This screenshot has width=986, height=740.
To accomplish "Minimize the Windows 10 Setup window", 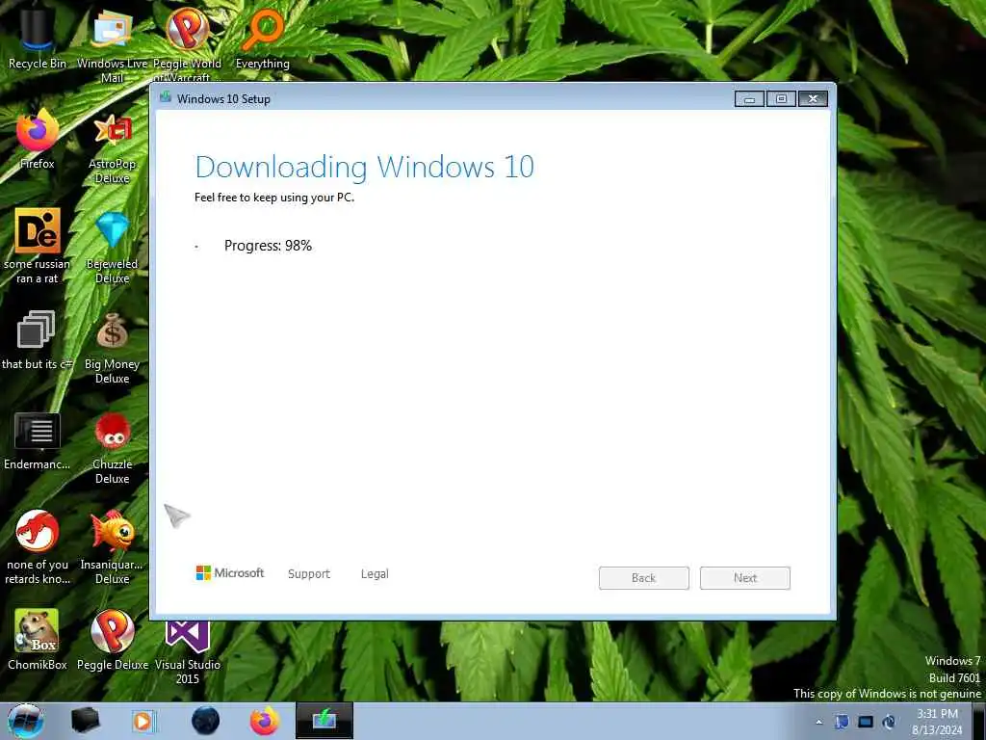I will 749,99.
